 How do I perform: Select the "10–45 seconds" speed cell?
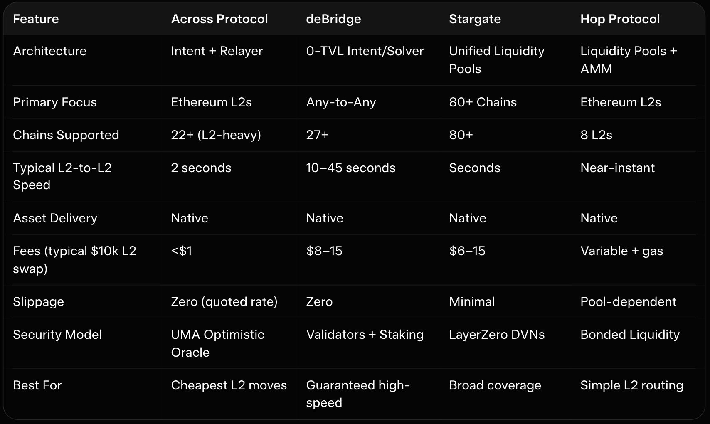350,168
